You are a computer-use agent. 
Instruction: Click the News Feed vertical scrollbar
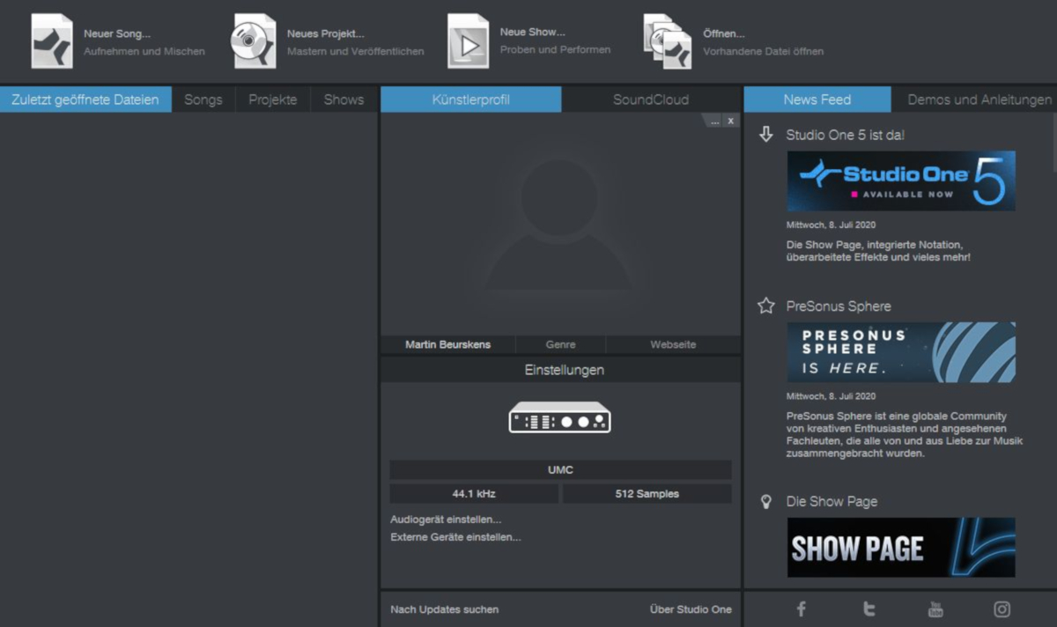[x=1053, y=141]
